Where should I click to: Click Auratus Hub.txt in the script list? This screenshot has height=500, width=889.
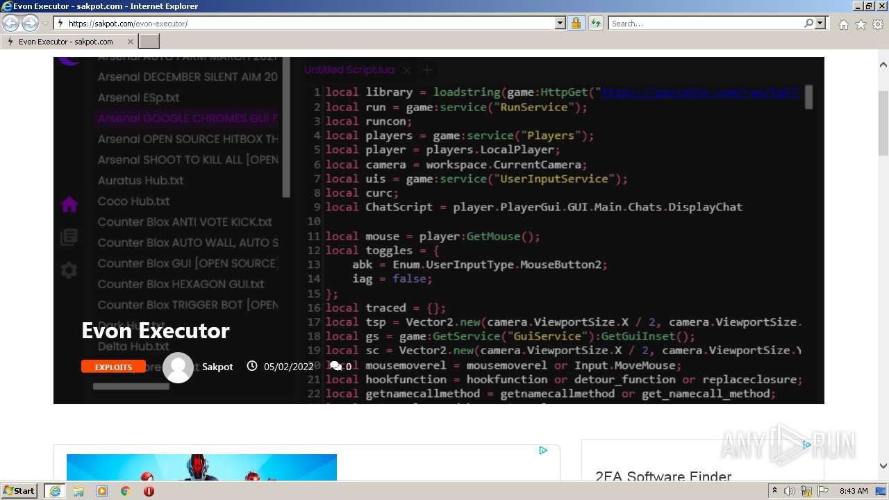141,181
